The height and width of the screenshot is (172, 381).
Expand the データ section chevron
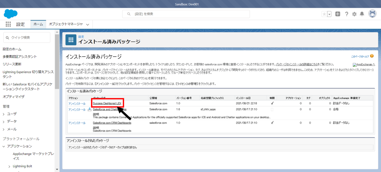coord(4,122)
